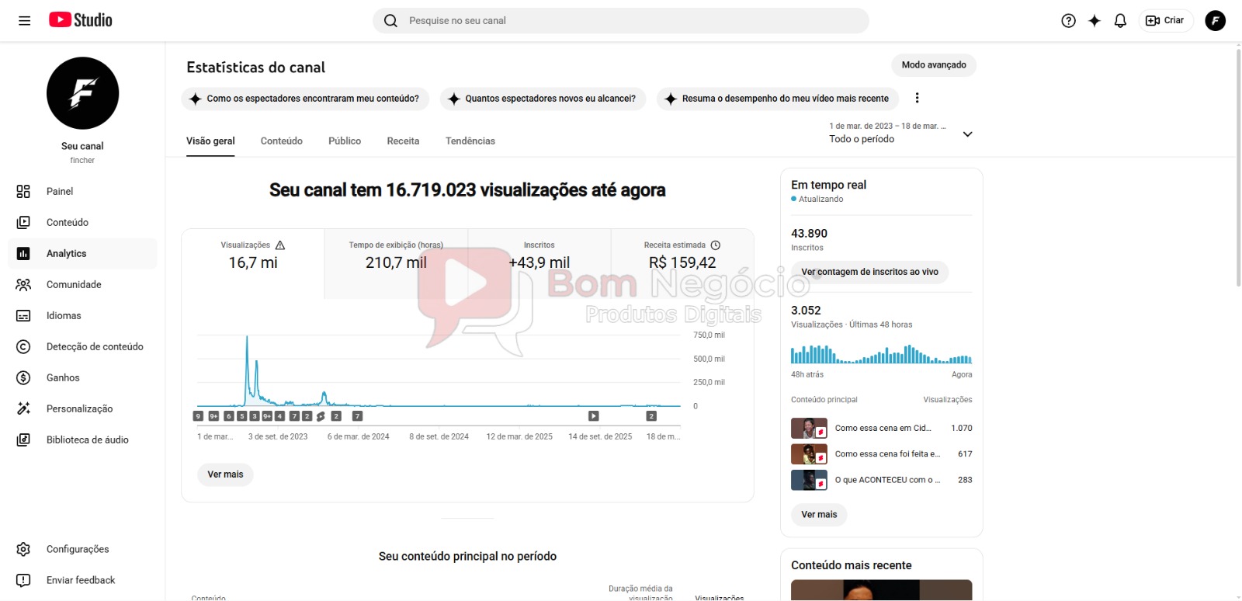Open the help question mark icon
Screen dimensions: 1242x601
click(x=1069, y=21)
